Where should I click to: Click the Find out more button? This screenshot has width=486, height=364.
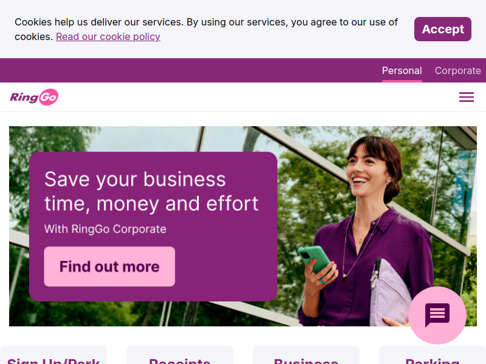(x=109, y=266)
